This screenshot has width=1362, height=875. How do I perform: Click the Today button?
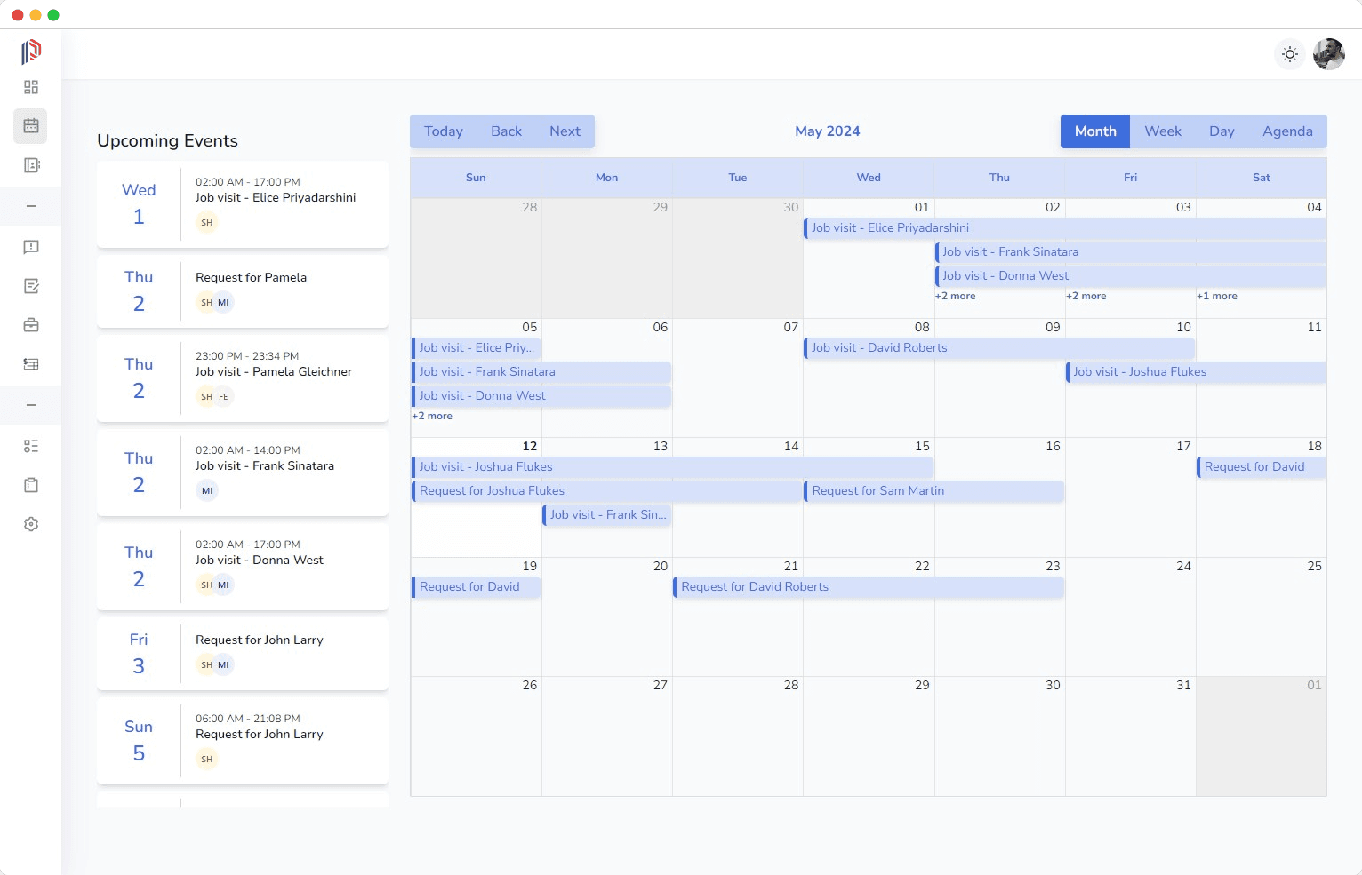(443, 131)
